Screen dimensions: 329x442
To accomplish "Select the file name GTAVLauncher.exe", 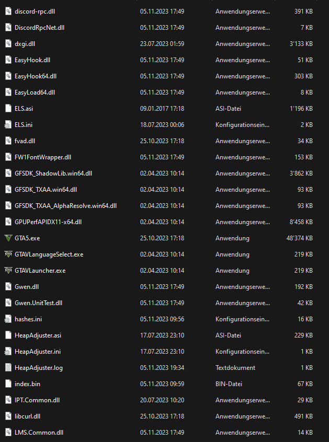I will [40, 271].
